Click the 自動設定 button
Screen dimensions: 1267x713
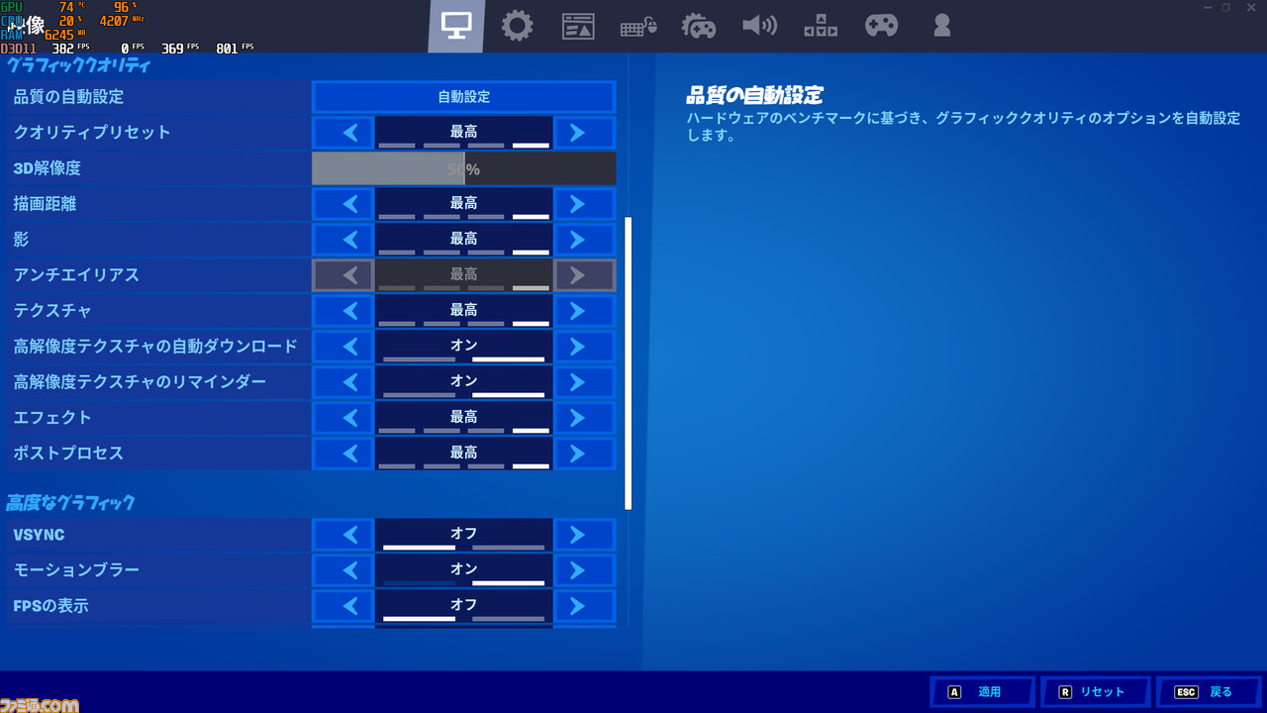coord(463,97)
